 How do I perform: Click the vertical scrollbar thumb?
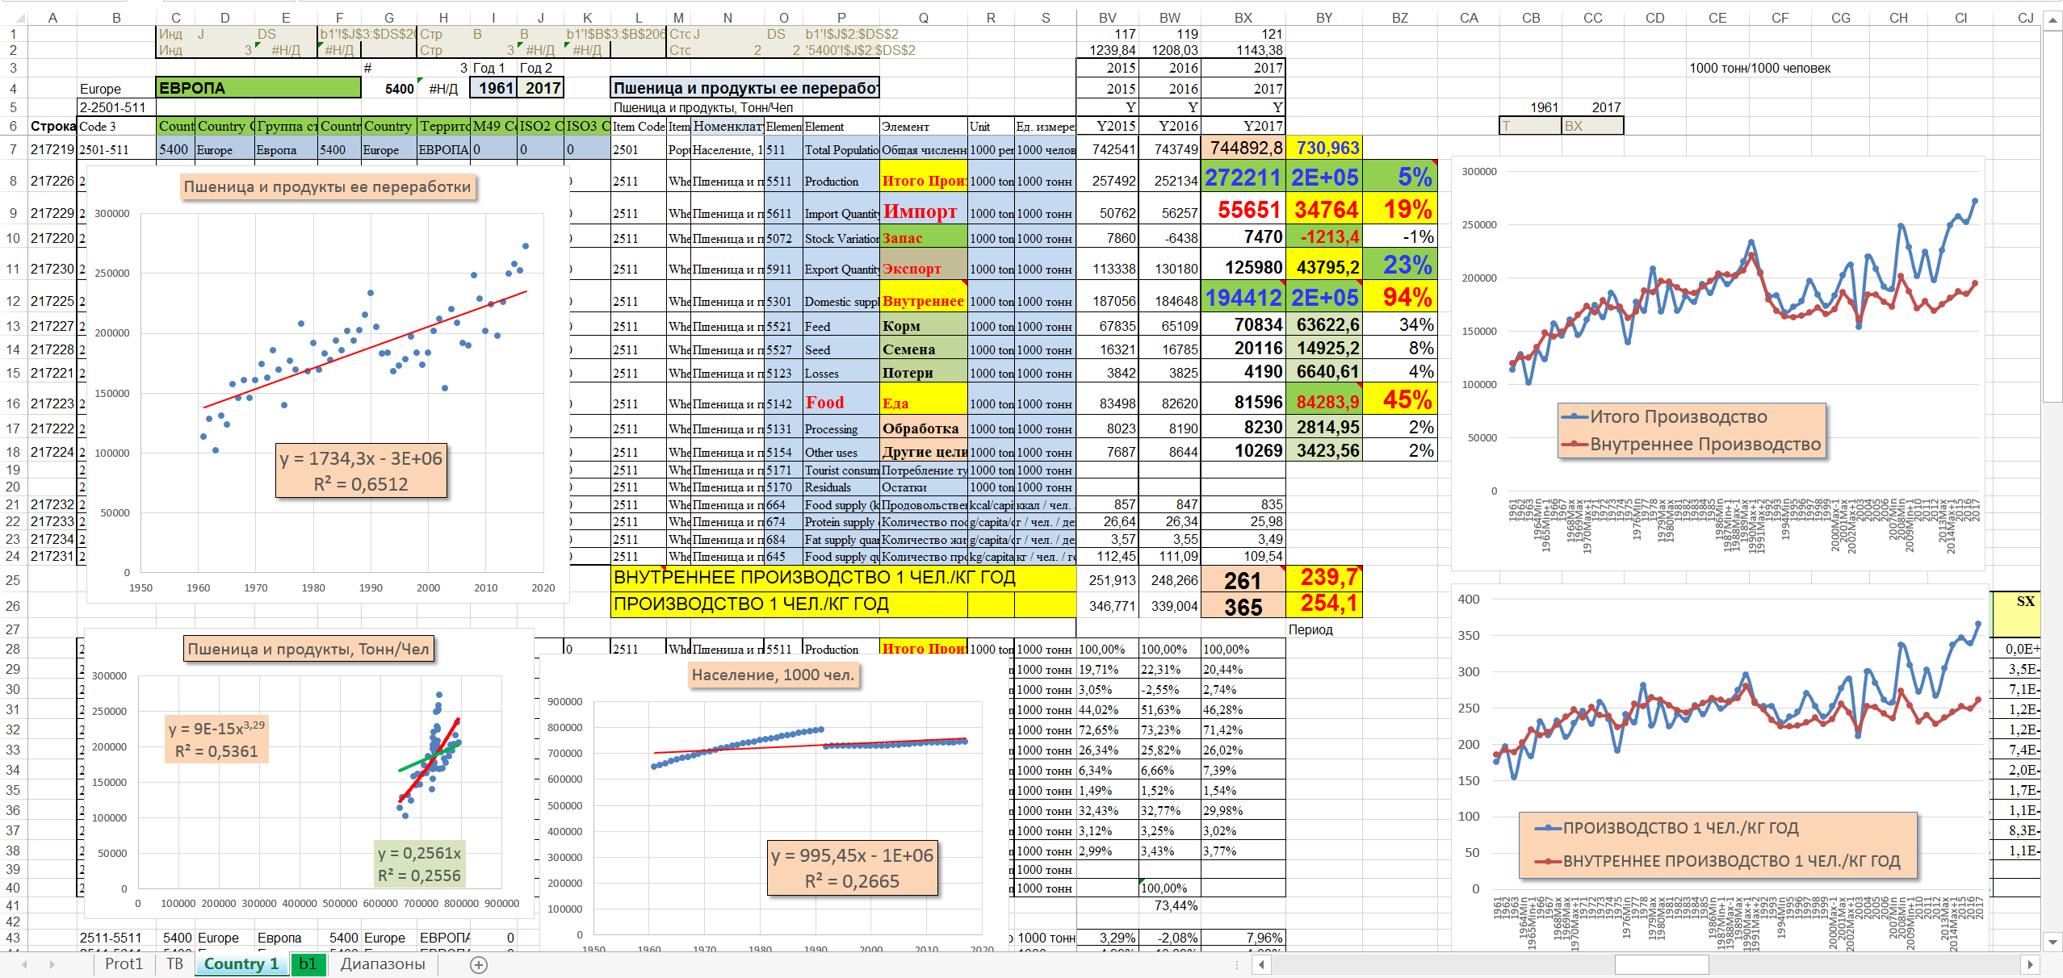click(2052, 218)
